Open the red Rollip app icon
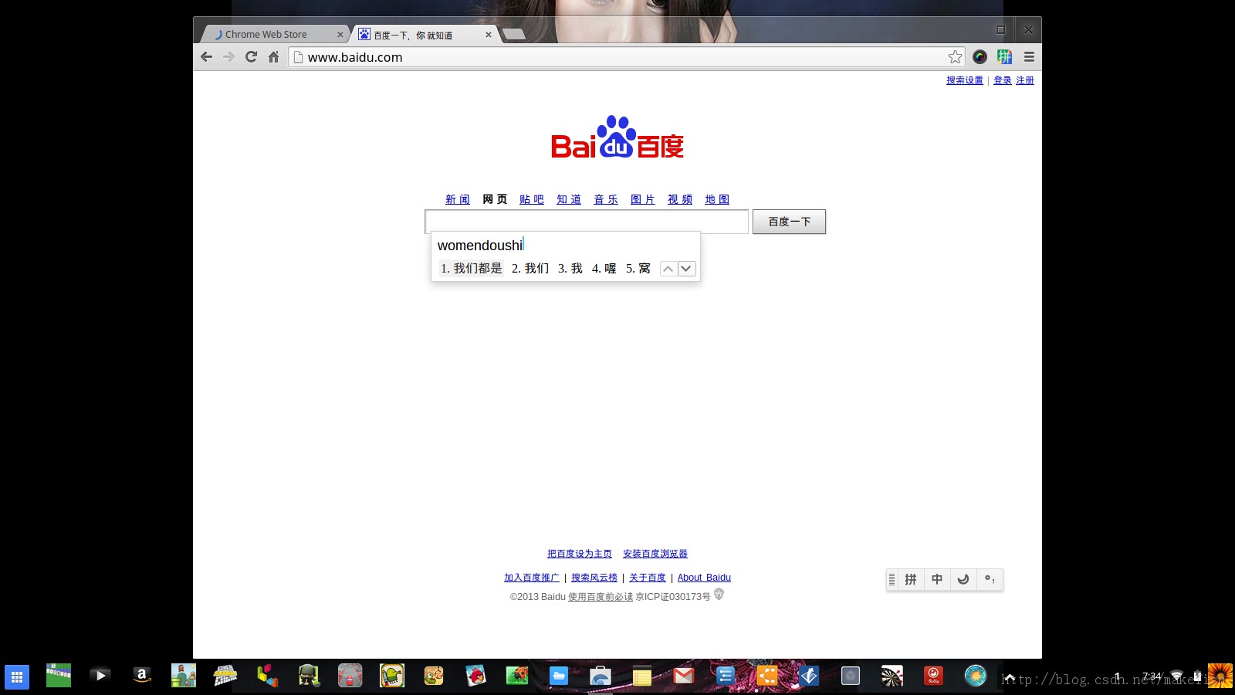Image resolution: width=1235 pixels, height=695 pixels. pos(933,676)
